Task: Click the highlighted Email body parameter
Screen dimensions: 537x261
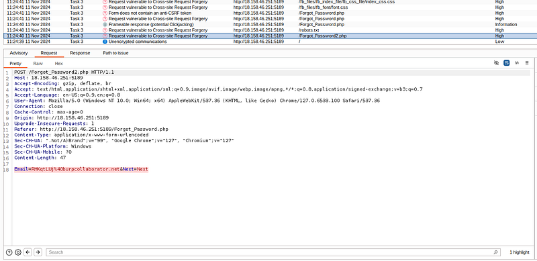Action: [81, 169]
